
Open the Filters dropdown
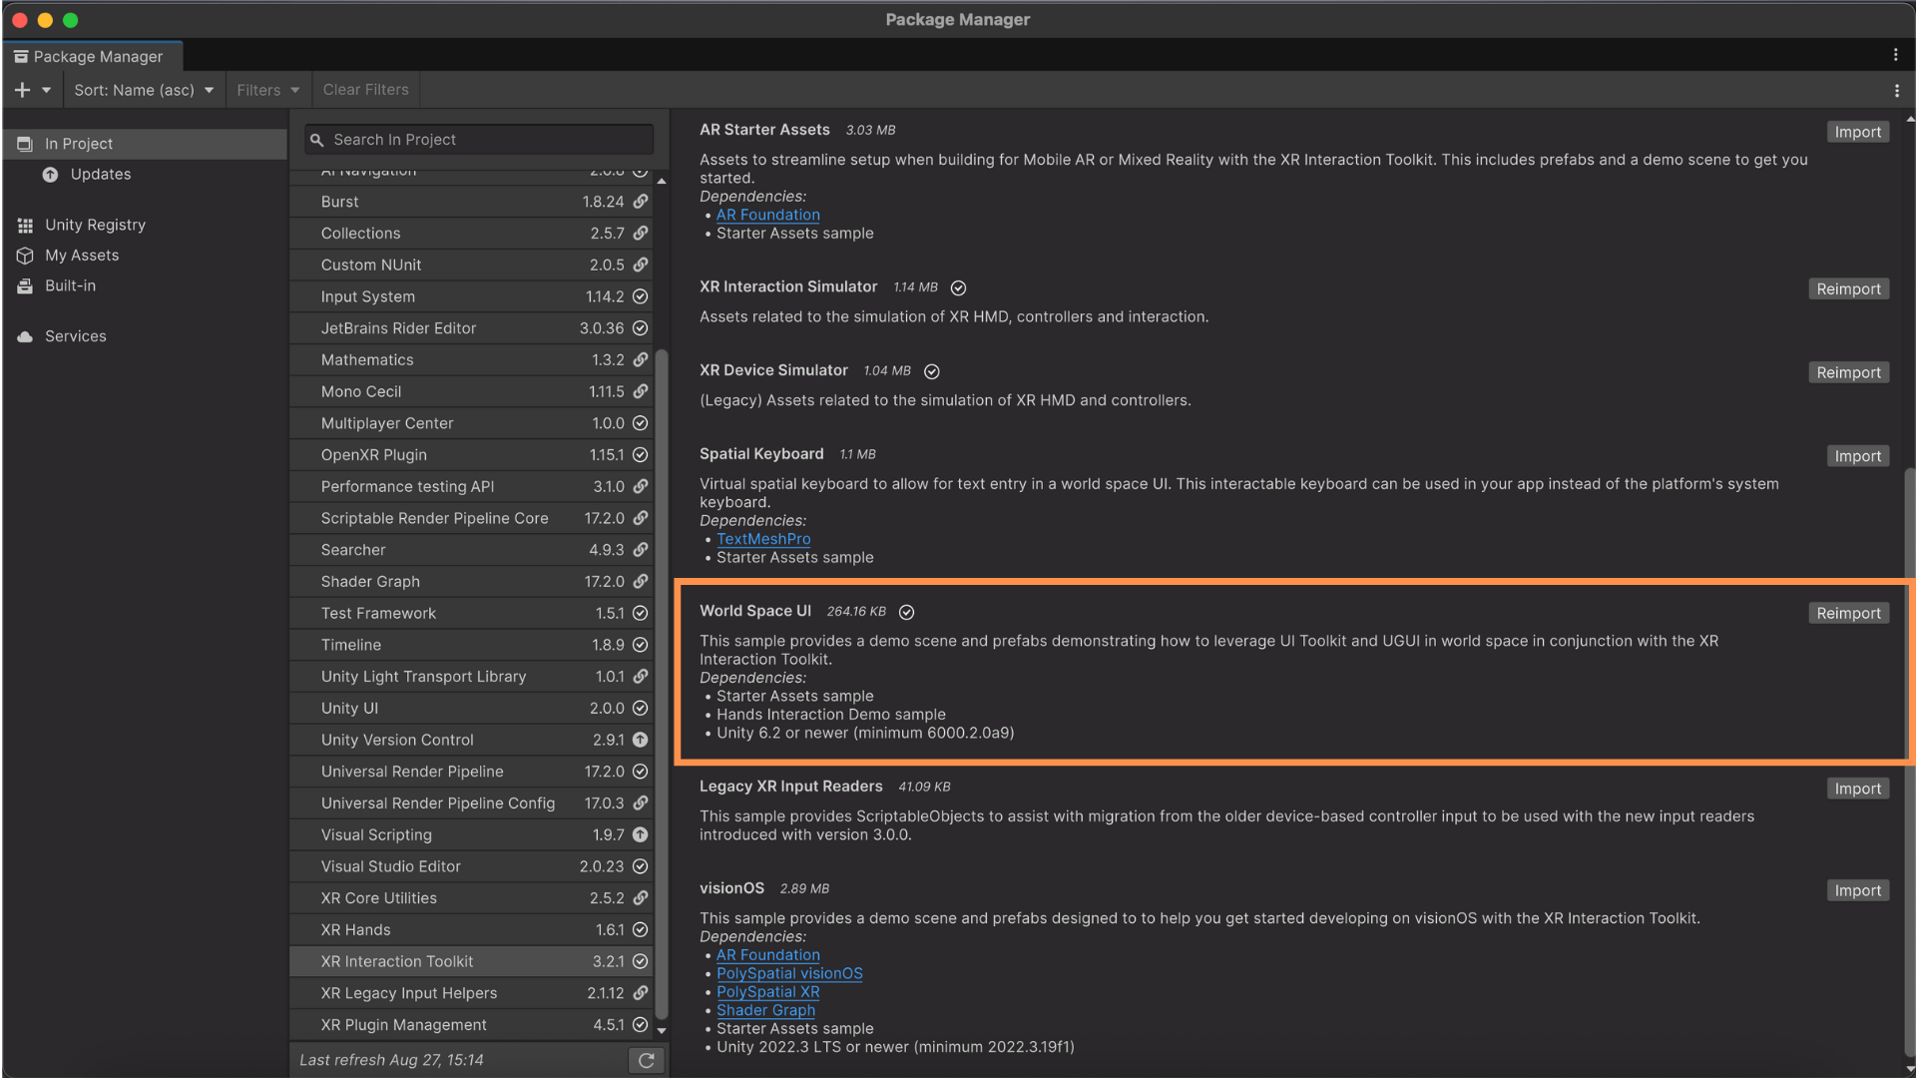tap(267, 90)
